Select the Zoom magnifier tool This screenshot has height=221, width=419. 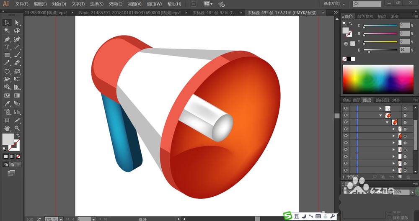17,128
